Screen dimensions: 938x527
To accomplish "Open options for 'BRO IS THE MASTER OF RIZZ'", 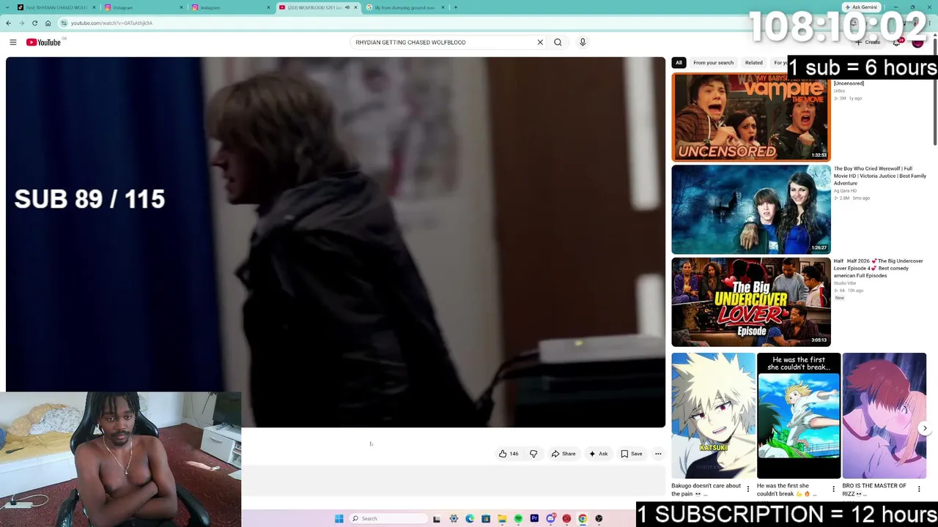I will pos(919,489).
